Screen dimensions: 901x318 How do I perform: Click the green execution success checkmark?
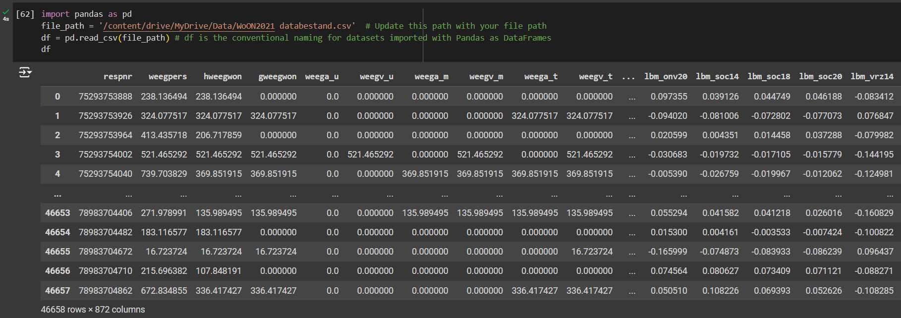[6, 12]
